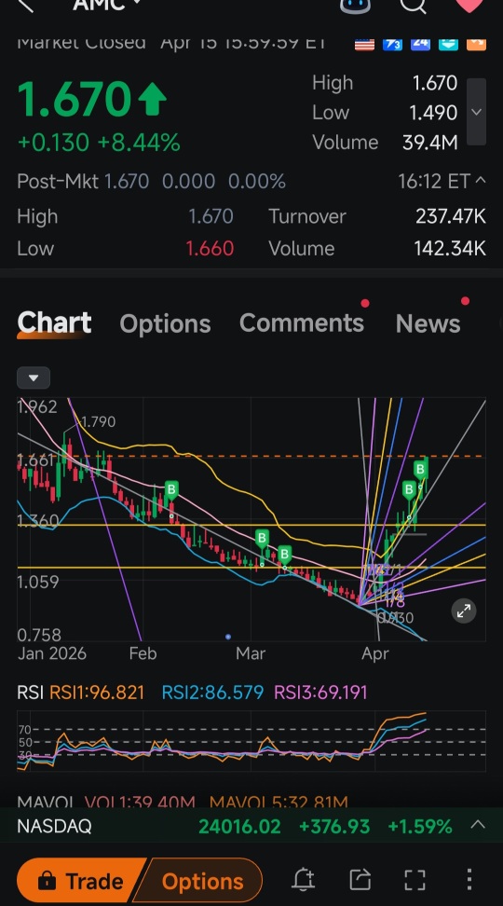Expand chart to fullscreen via arrows icon
This screenshot has width=503, height=906.
click(x=464, y=611)
